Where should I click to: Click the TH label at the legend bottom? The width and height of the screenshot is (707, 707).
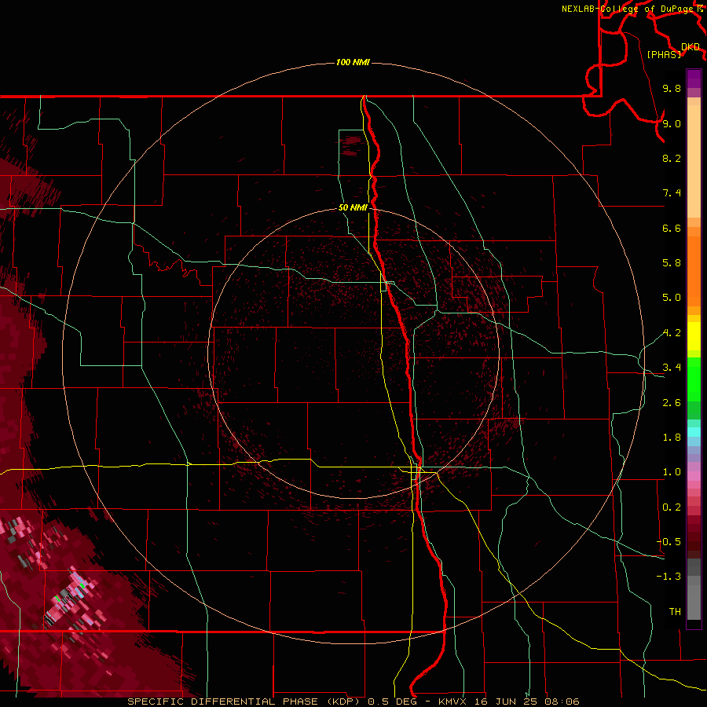point(675,612)
